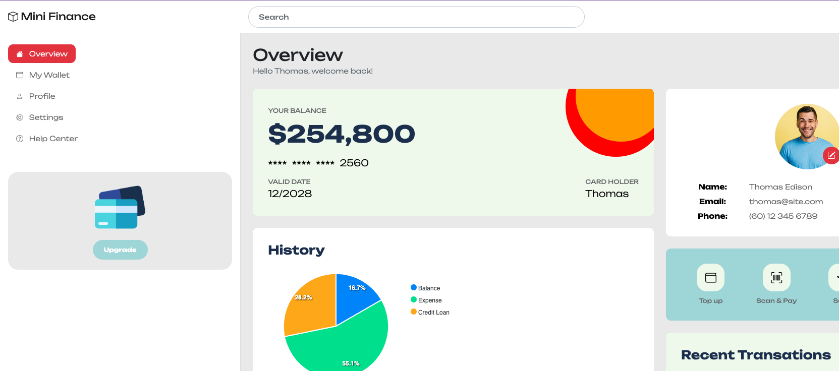Click the Scan & Pay barcode icon
The width and height of the screenshot is (839, 371).
click(776, 277)
